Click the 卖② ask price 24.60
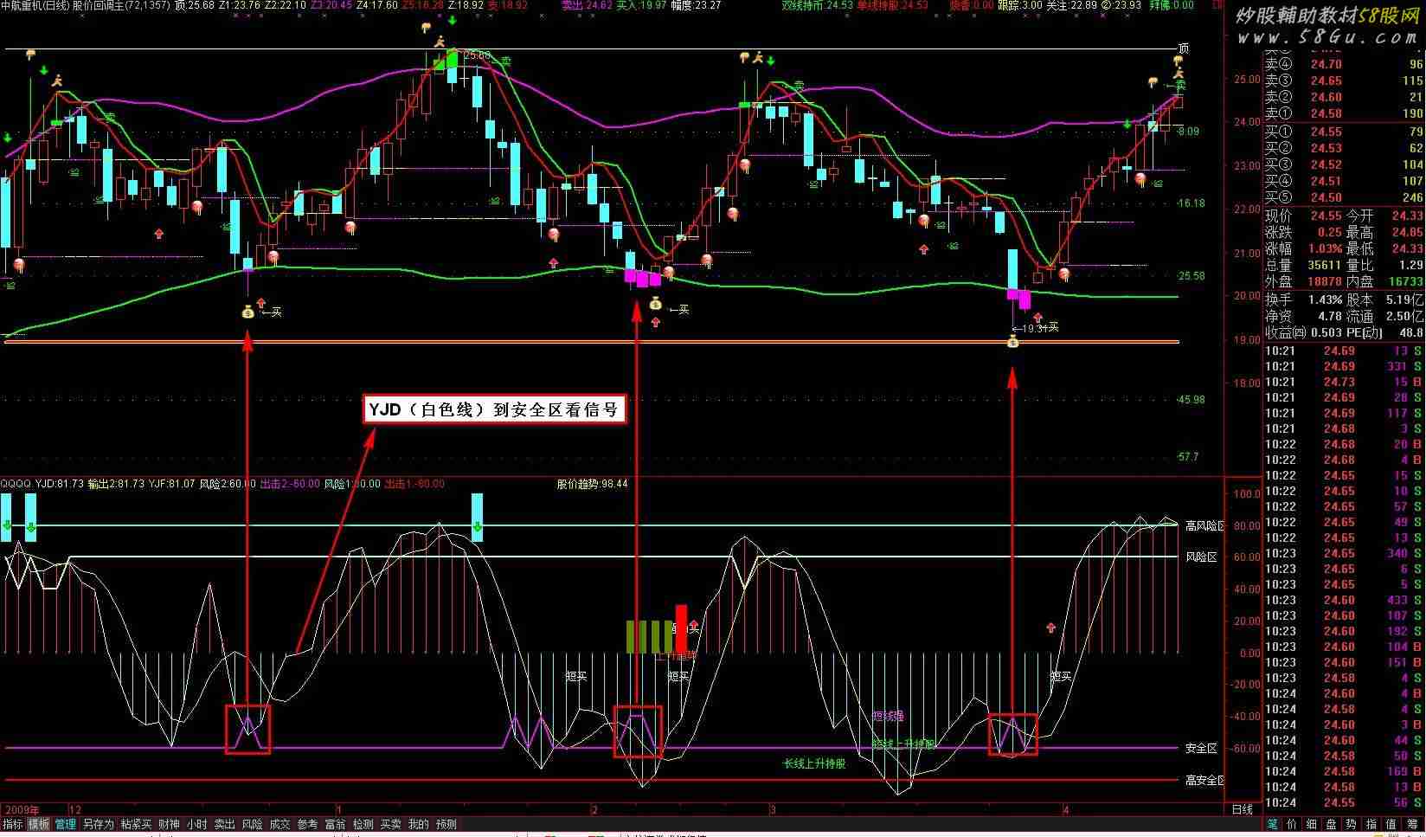Screen dimensions: 1426x837 pyautogui.click(x=1326, y=97)
